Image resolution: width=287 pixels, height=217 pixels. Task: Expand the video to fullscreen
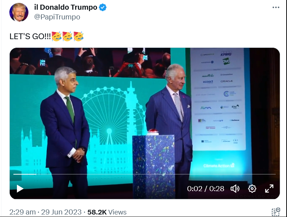coord(269,189)
